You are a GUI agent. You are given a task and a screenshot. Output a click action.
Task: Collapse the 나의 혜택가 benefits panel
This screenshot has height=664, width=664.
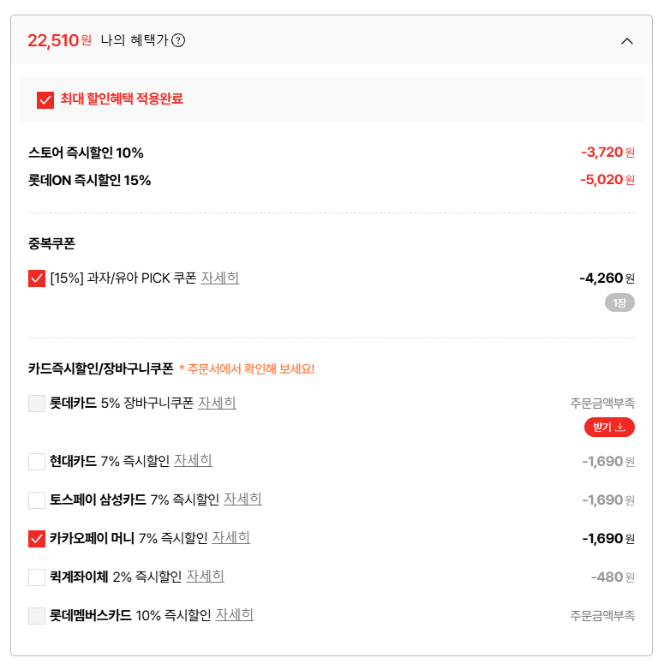(x=626, y=40)
